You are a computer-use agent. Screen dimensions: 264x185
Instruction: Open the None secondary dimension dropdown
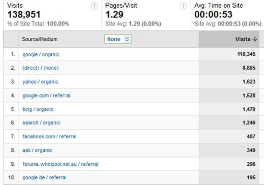pyautogui.click(x=118, y=39)
